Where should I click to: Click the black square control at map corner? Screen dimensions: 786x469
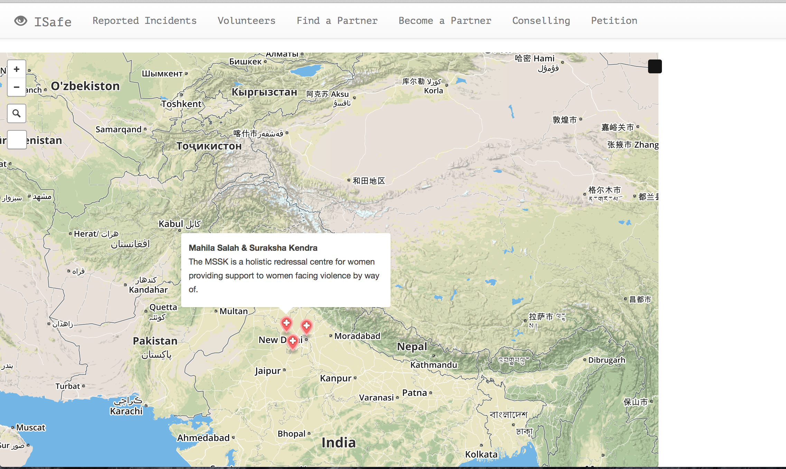pyautogui.click(x=655, y=66)
